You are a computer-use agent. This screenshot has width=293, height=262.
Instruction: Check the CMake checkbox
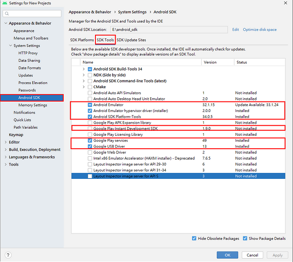(x=90, y=87)
